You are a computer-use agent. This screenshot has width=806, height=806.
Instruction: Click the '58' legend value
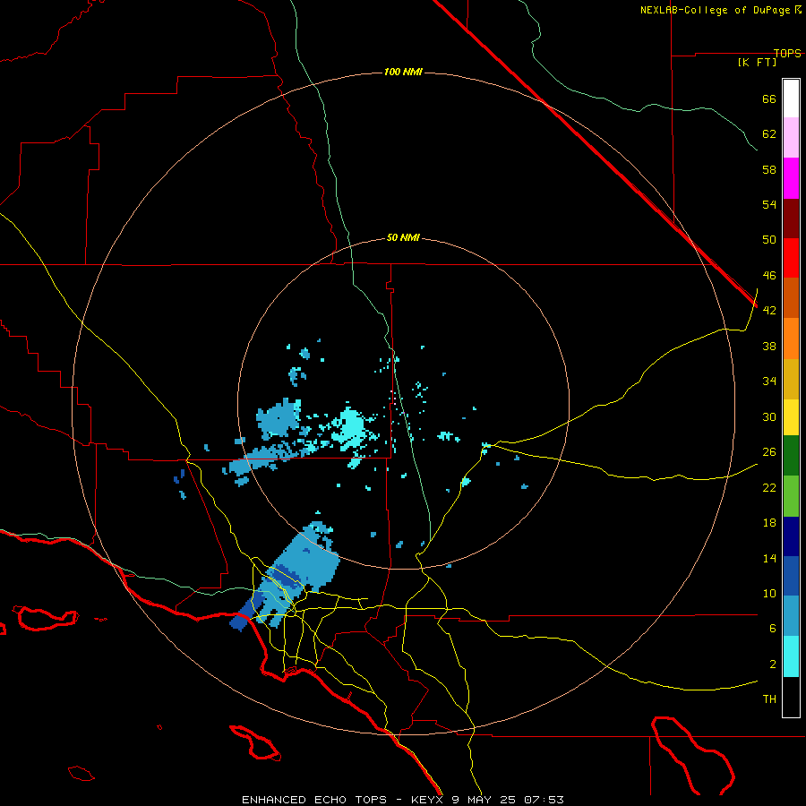coord(769,169)
